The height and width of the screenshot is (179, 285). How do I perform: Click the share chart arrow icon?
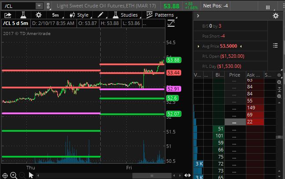click(8, 15)
